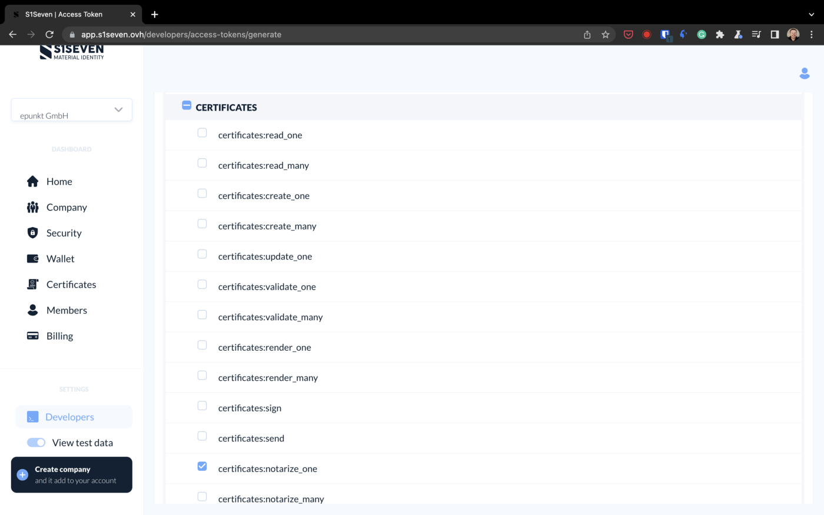Reload the page
This screenshot has width=824, height=515.
tap(49, 35)
